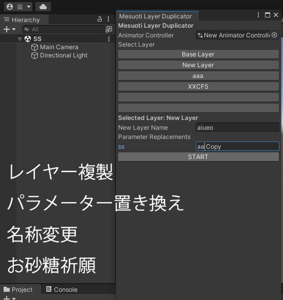Choose the Base Layer button
The image size is (283, 300).
tap(198, 54)
